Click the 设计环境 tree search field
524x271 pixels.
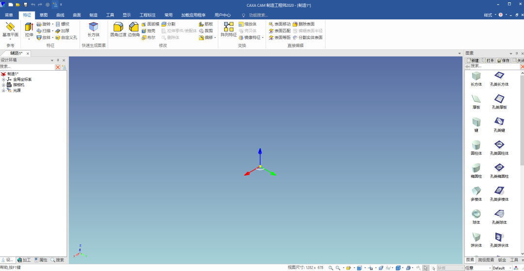27,67
